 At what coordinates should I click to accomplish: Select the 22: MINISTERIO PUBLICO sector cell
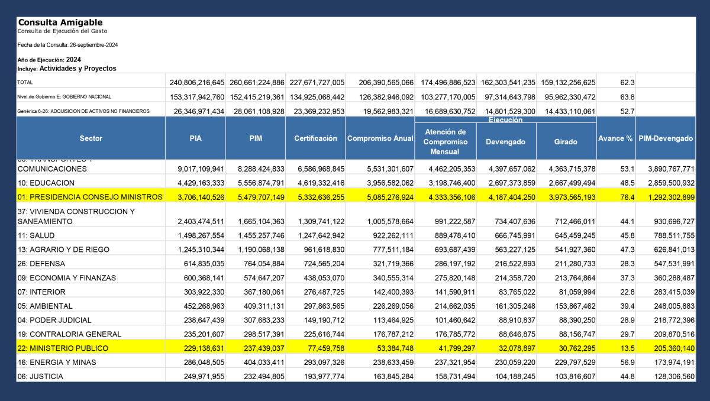[x=62, y=348]
